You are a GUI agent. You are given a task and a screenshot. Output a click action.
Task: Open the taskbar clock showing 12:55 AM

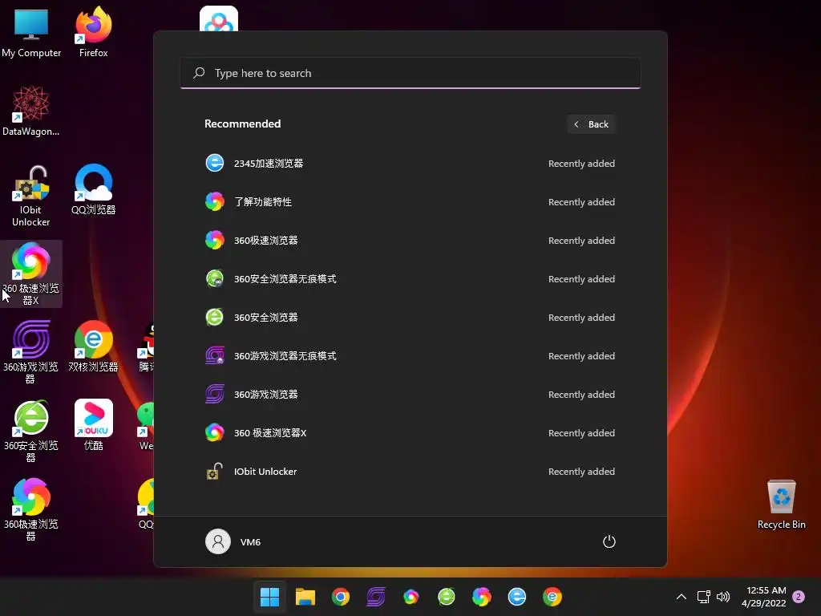764,597
